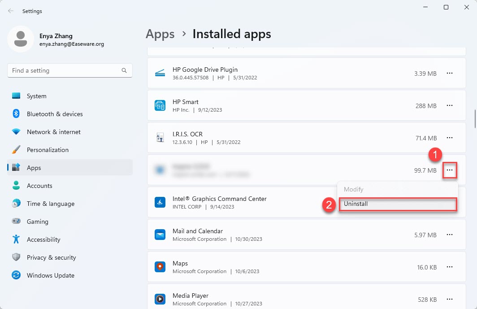The width and height of the screenshot is (477, 309).
Task: Click 'Intel® Graphics Command Center' name
Action: [x=220, y=199]
